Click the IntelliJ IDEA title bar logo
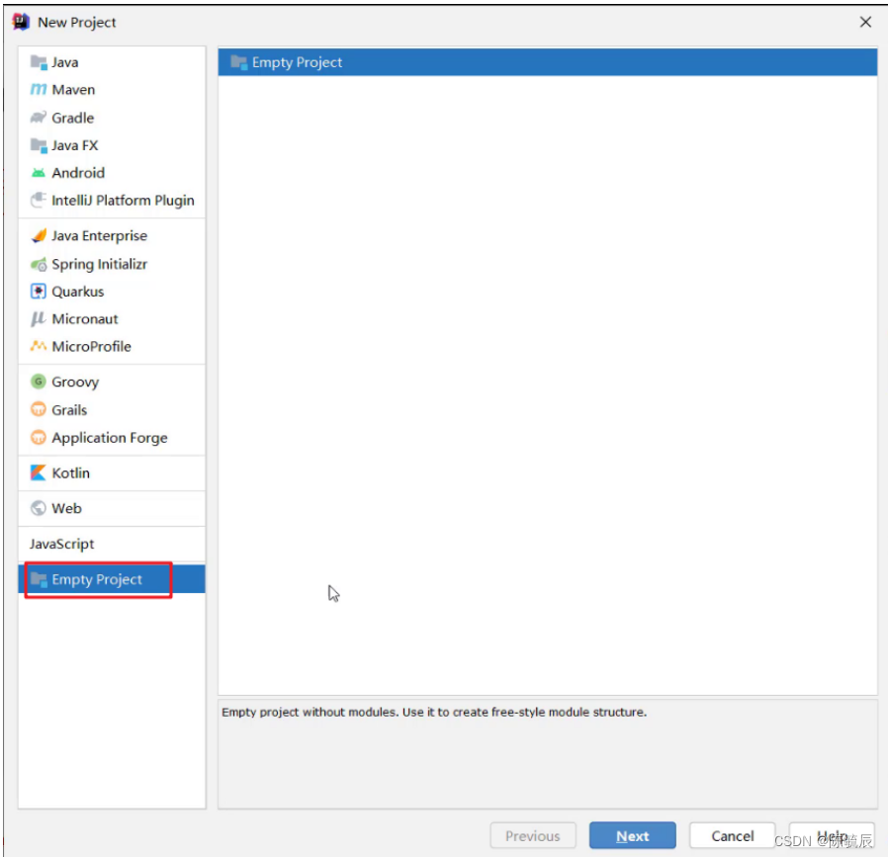Image resolution: width=888 pixels, height=857 pixels. [21, 22]
